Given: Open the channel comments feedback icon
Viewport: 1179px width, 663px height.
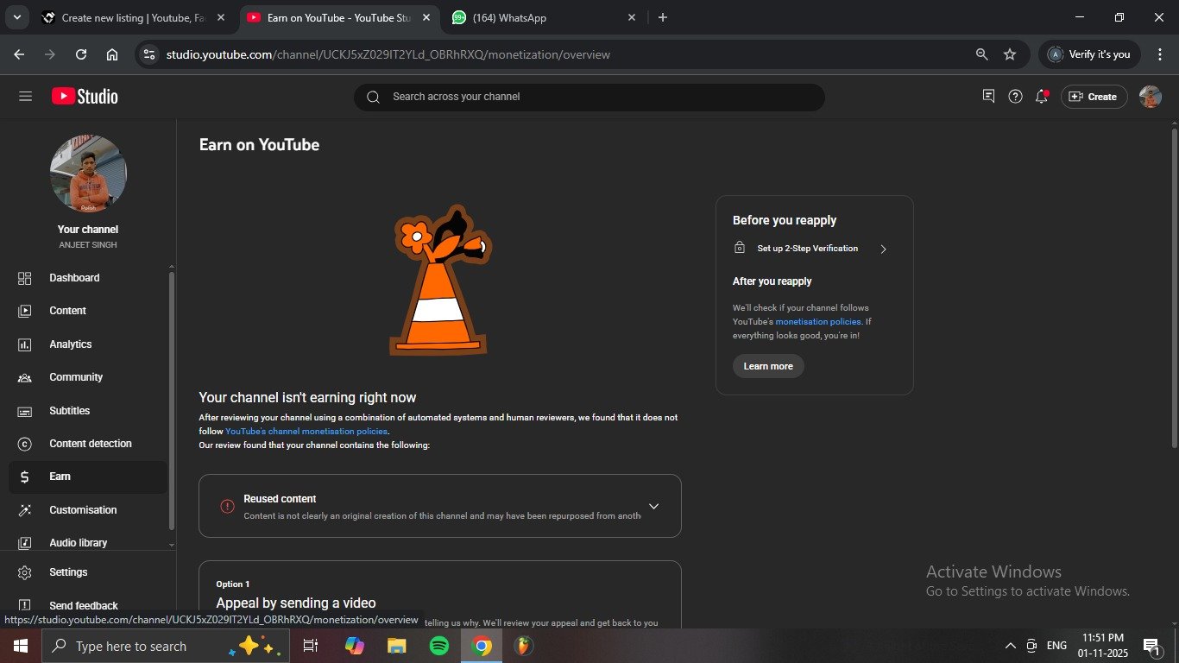Looking at the screenshot, I should point(989,97).
